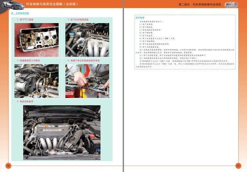Image resolution: width=247 pixels, height=172 pixels.
Task: Click the blue reservoir cap in photo 2
Action: 72,35
